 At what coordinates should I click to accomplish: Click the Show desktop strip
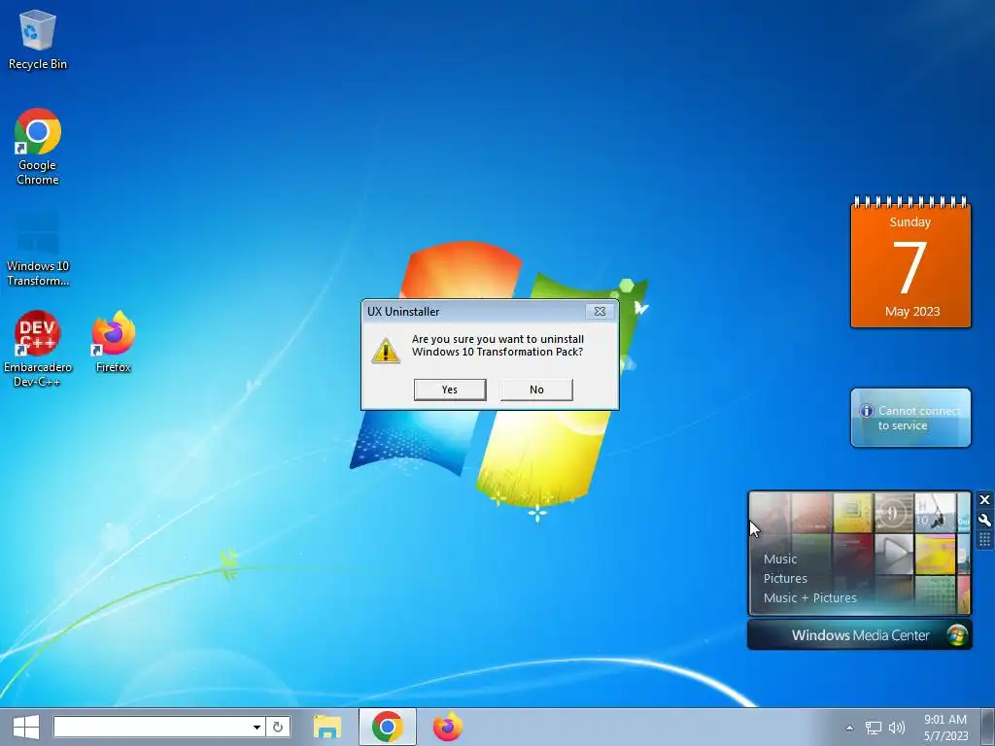(x=987, y=727)
